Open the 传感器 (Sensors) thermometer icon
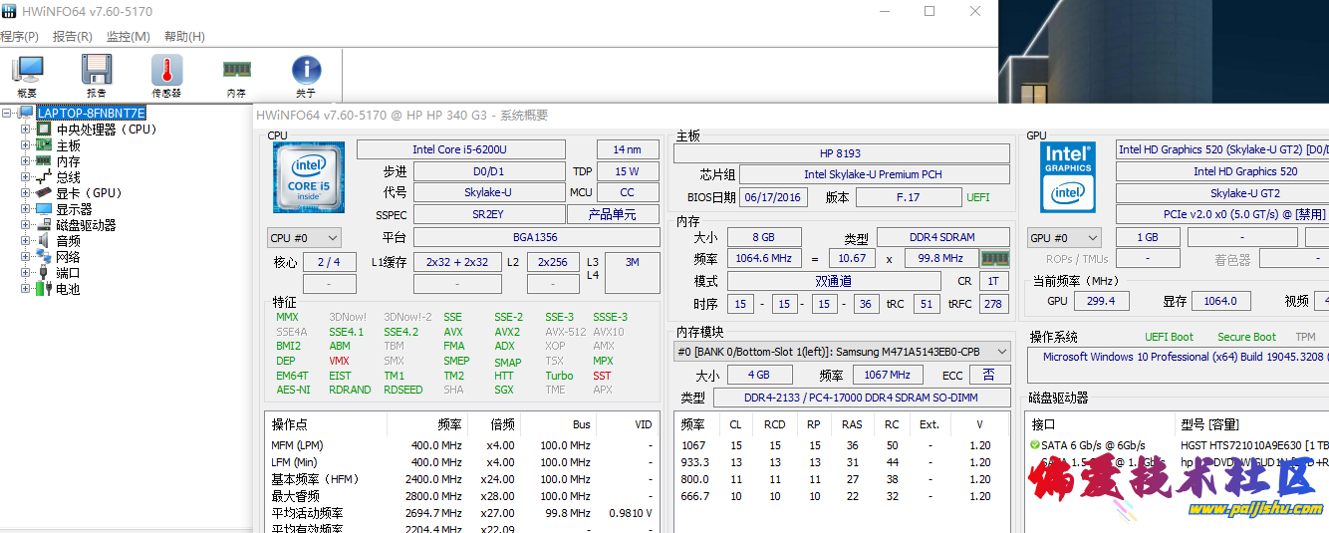 (166, 75)
